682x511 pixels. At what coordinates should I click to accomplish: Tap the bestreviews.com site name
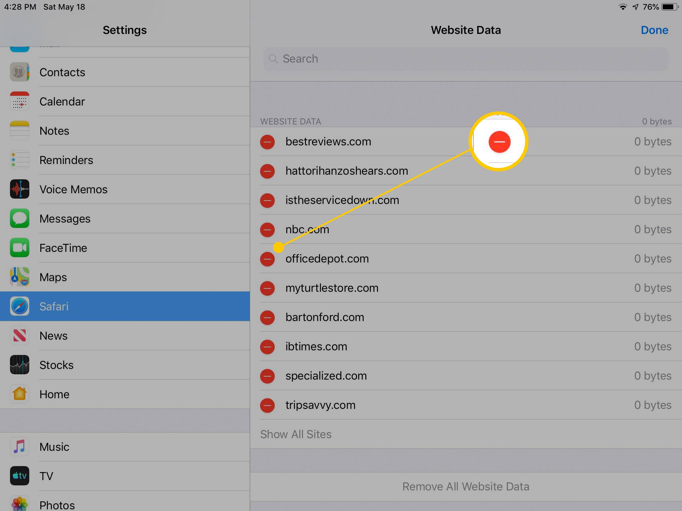coord(328,142)
